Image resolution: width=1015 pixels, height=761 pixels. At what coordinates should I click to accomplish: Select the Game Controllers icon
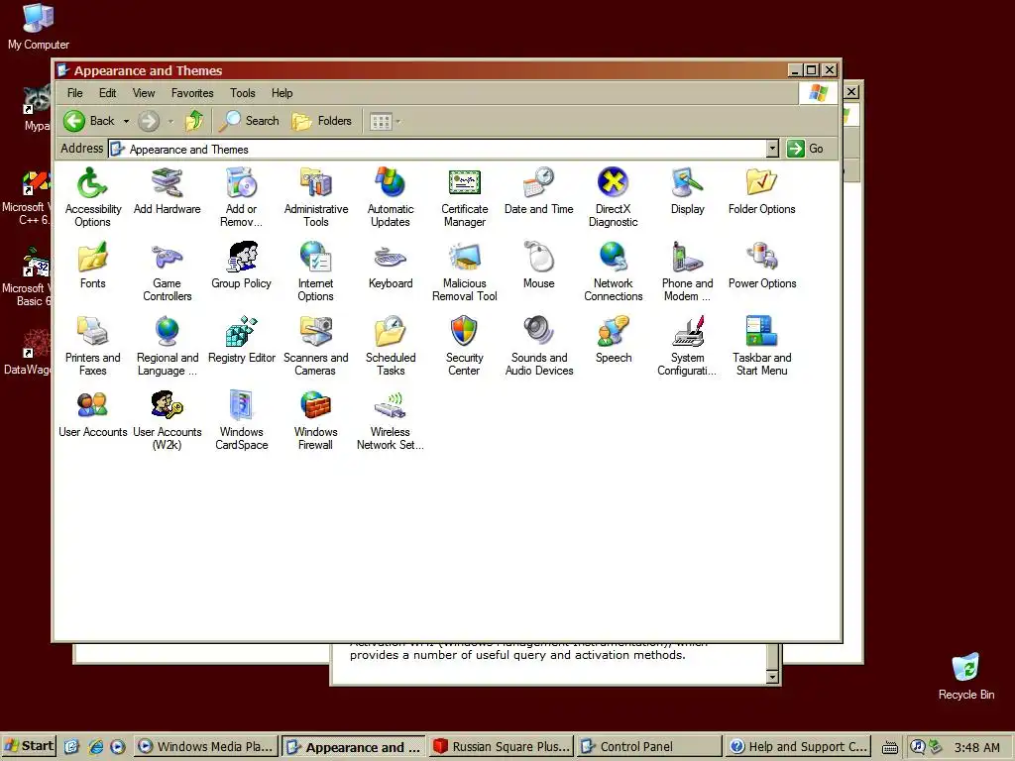click(x=167, y=272)
